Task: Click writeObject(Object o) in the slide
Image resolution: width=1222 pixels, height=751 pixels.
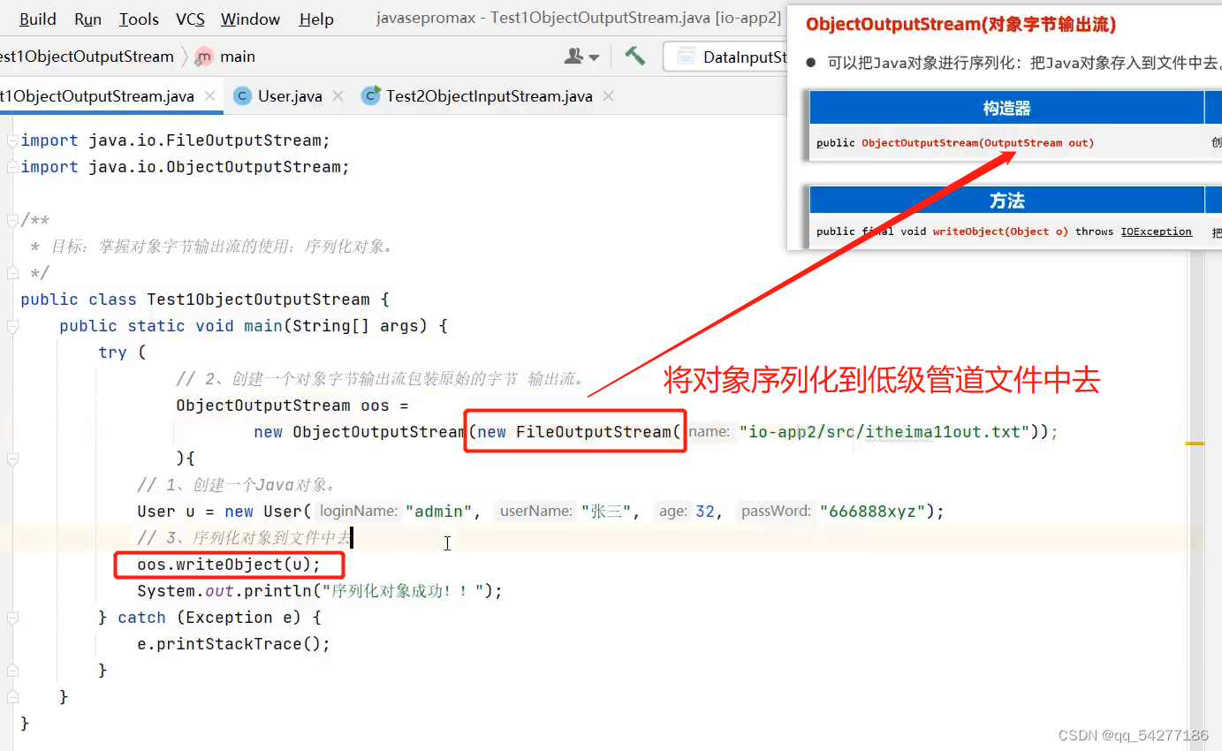Action: (x=1000, y=231)
